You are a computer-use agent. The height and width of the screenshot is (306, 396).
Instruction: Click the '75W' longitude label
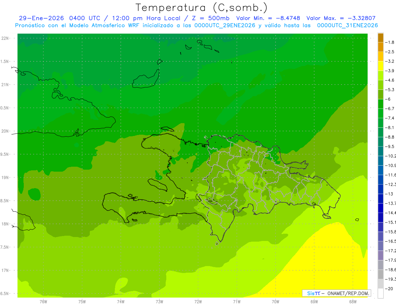pyautogui.click(x=82, y=302)
